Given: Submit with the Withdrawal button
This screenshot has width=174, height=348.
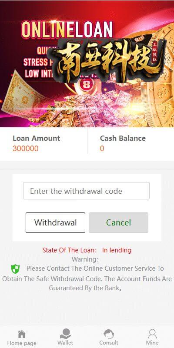Looking at the screenshot, I should pyautogui.click(x=55, y=222).
